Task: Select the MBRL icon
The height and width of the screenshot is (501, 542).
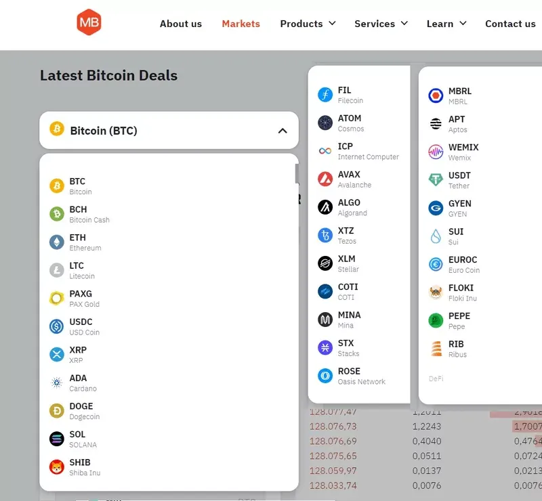Action: 436,95
